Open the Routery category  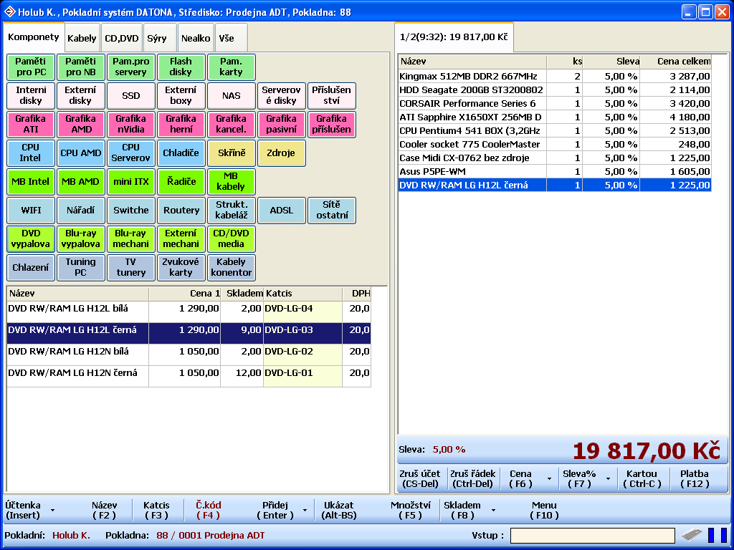click(181, 210)
